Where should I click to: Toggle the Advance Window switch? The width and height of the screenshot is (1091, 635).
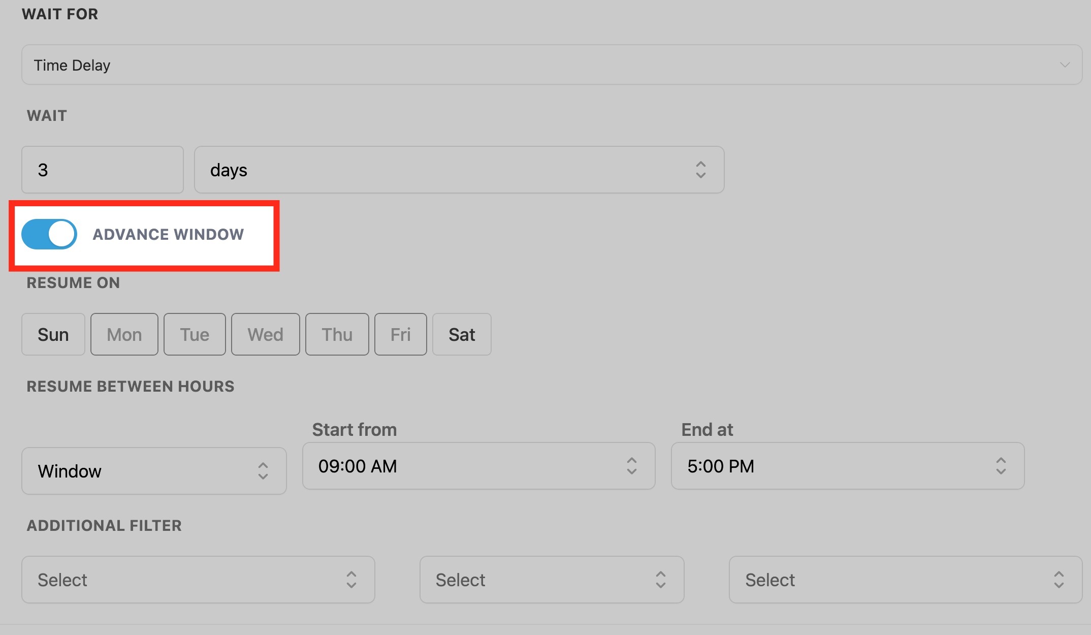click(49, 234)
